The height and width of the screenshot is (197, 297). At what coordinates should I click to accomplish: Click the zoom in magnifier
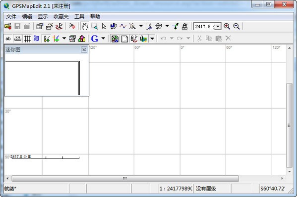tap(227, 26)
